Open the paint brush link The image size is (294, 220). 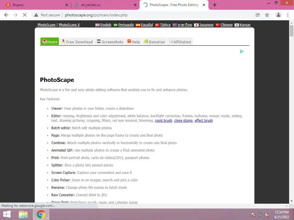pos(163,121)
